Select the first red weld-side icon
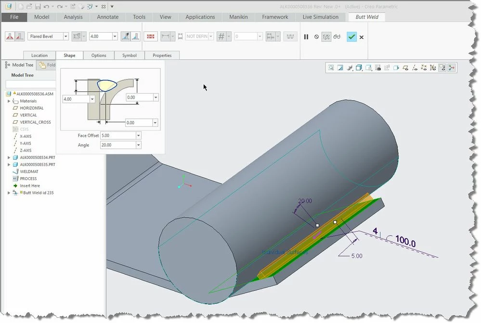Image resolution: width=481 pixels, height=323 pixels. [x=10, y=37]
